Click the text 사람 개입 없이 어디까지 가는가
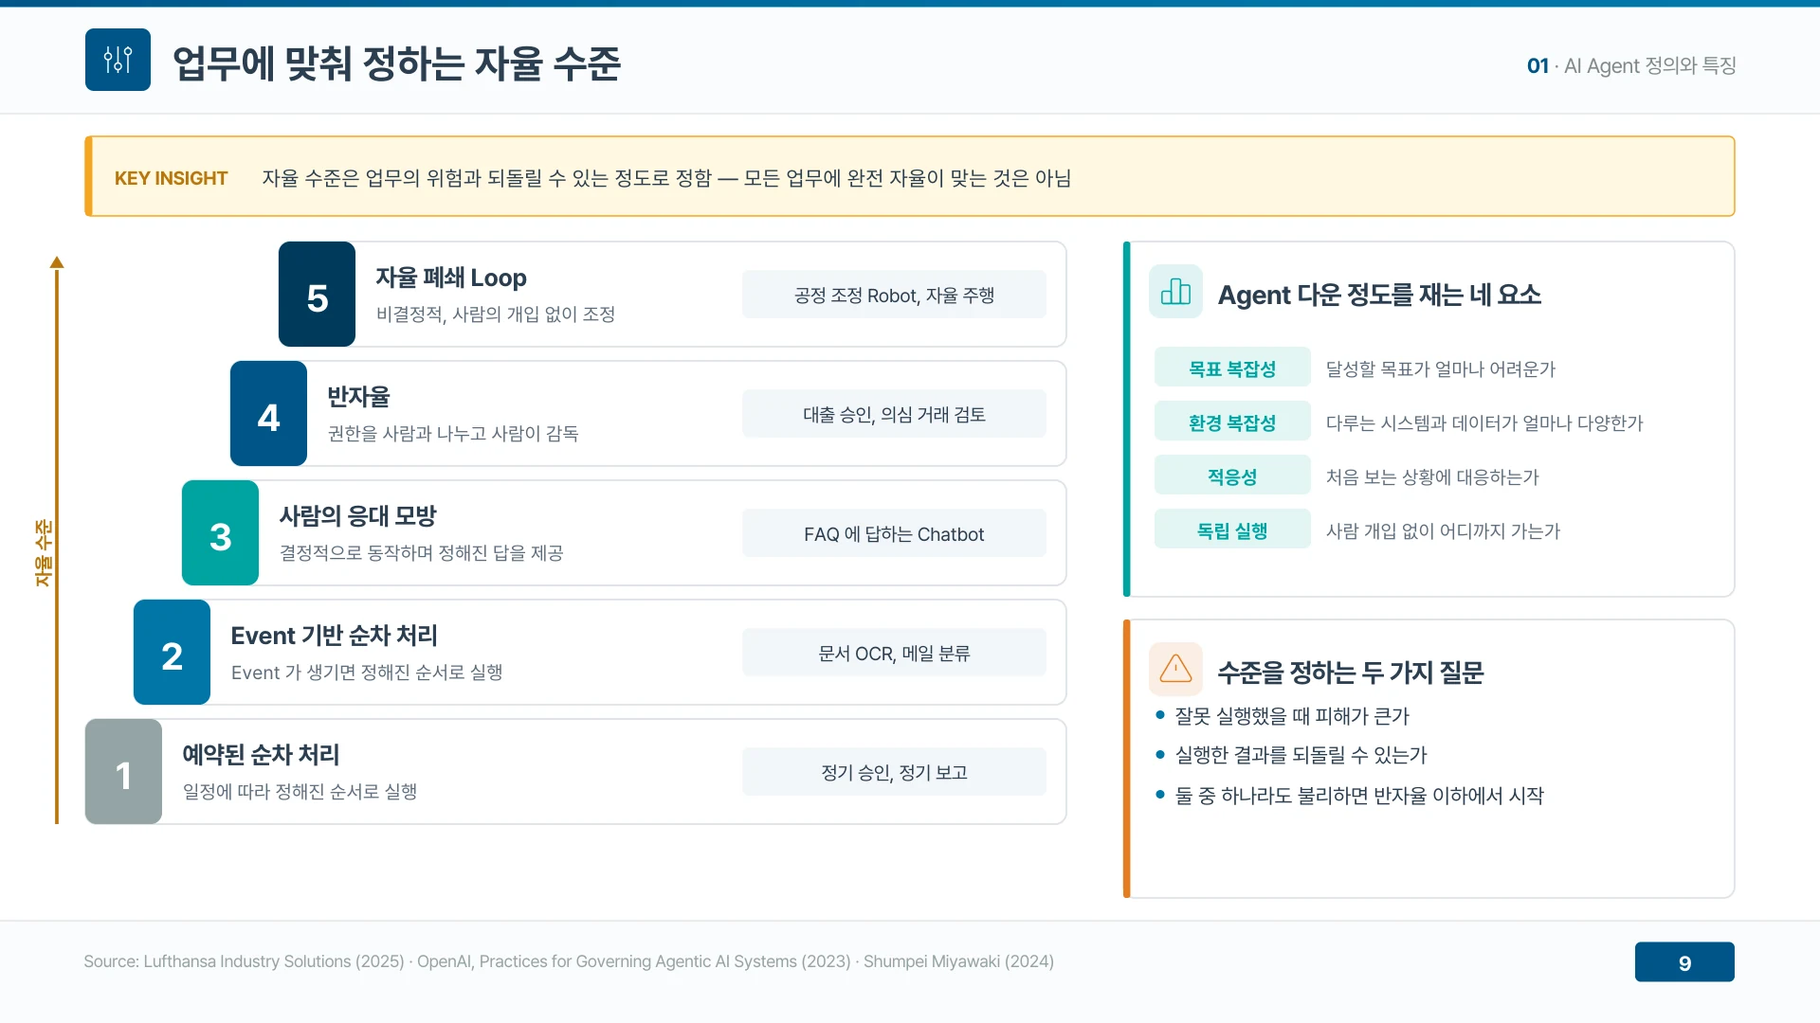 [1443, 530]
